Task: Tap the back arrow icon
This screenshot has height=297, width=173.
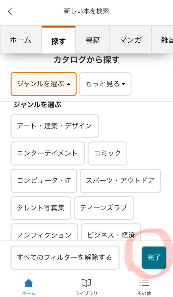Action: pyautogui.click(x=10, y=11)
